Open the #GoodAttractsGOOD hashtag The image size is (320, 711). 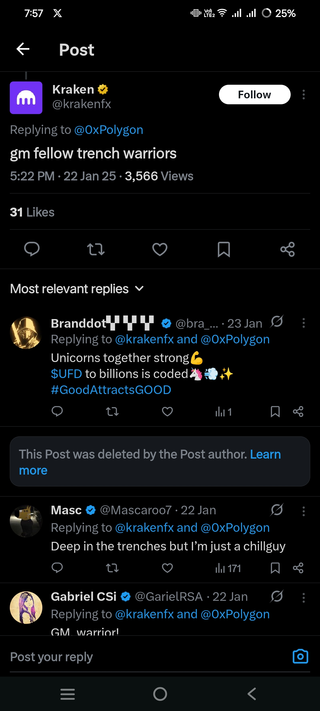click(111, 390)
